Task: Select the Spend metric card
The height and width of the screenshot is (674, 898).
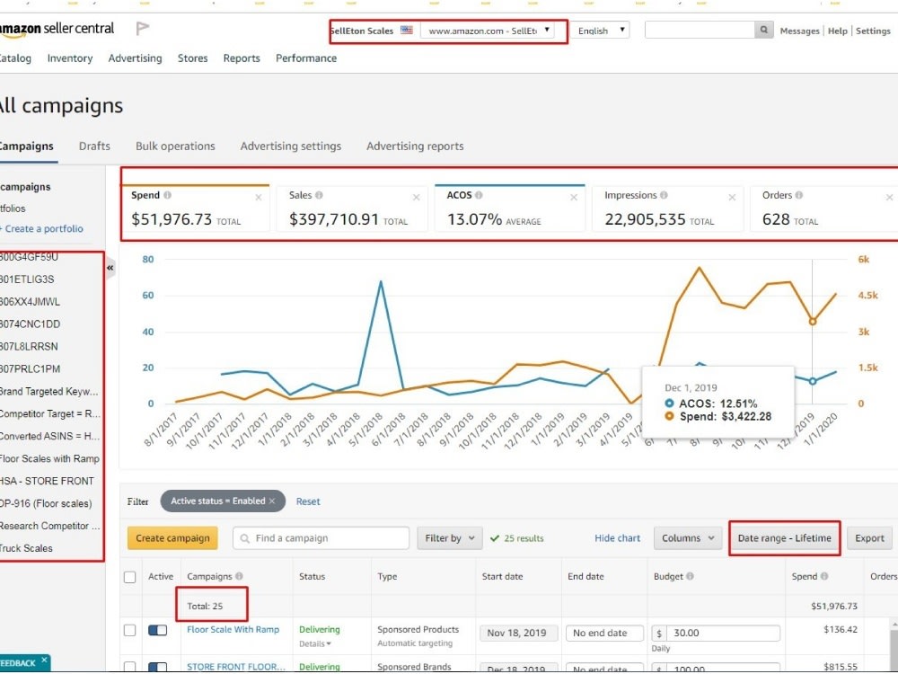Action: pos(194,208)
